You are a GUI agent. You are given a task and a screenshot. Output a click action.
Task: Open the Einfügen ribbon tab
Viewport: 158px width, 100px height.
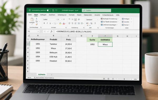pos(43,15)
